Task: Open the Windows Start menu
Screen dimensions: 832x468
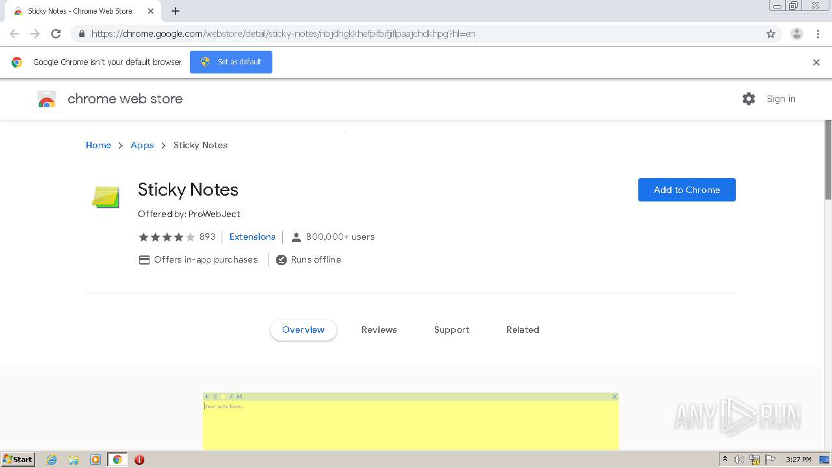Action: click(x=18, y=460)
